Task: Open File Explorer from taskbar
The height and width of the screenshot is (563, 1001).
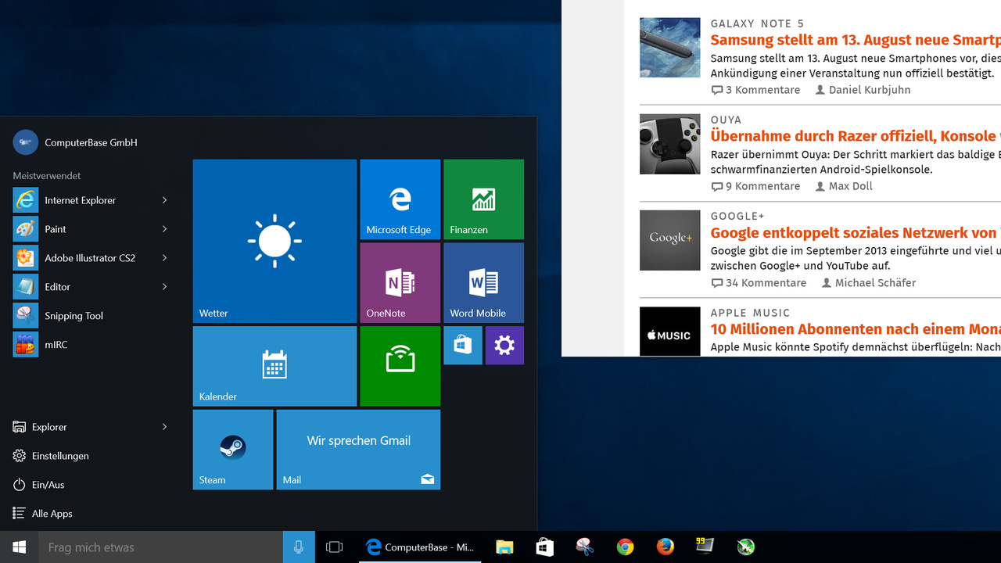Action: pos(504,547)
